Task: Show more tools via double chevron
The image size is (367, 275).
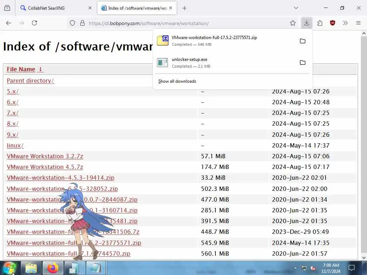Action: click(345, 23)
